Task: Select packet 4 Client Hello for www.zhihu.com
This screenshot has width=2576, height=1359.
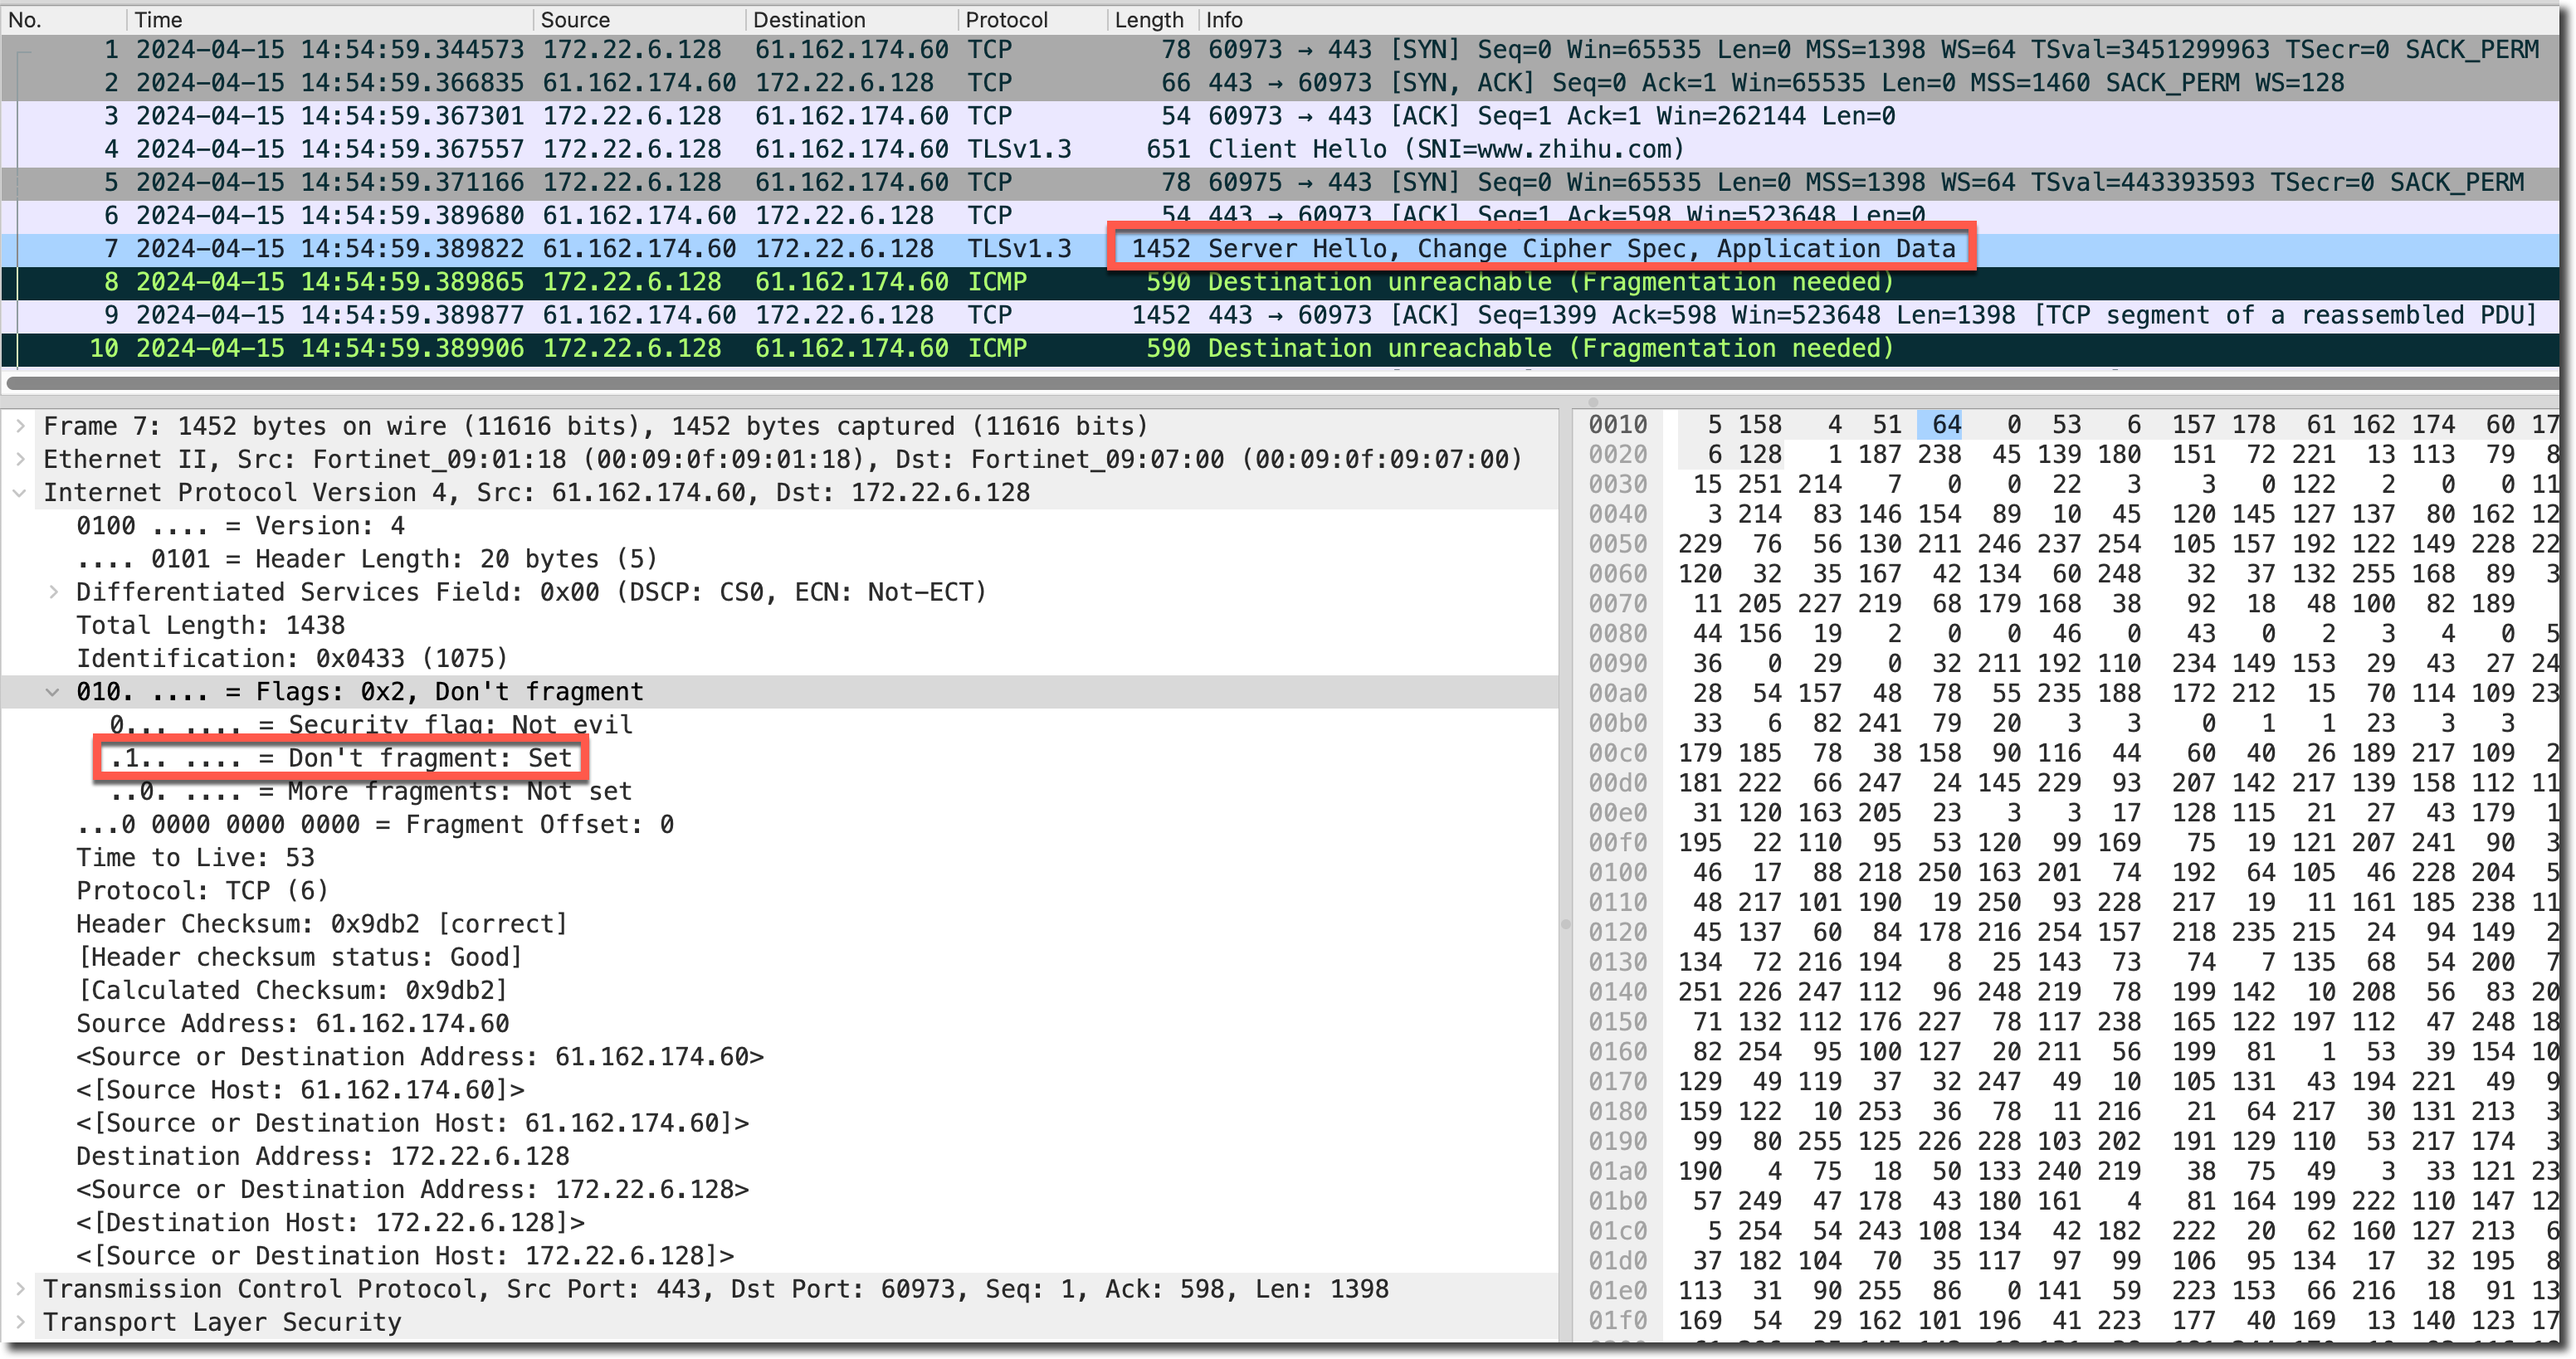Action: coord(1280,149)
